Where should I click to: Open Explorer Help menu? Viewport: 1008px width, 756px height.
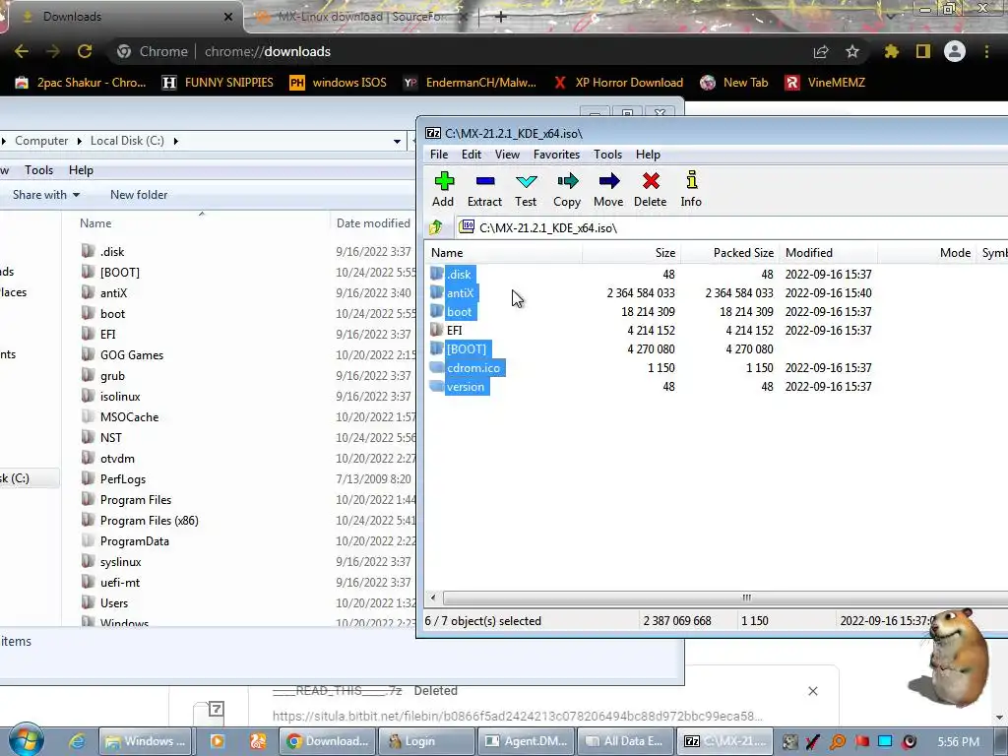[81, 170]
